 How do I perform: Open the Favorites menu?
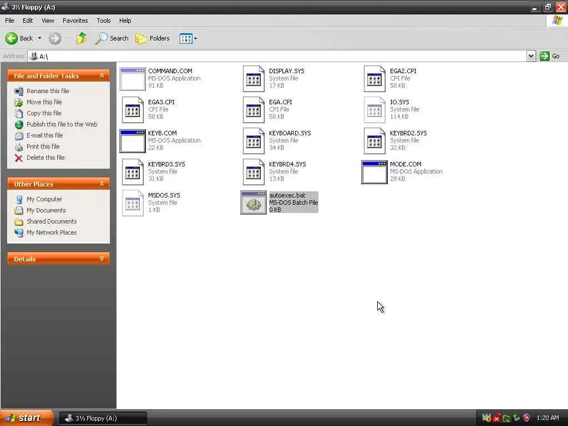coord(75,21)
